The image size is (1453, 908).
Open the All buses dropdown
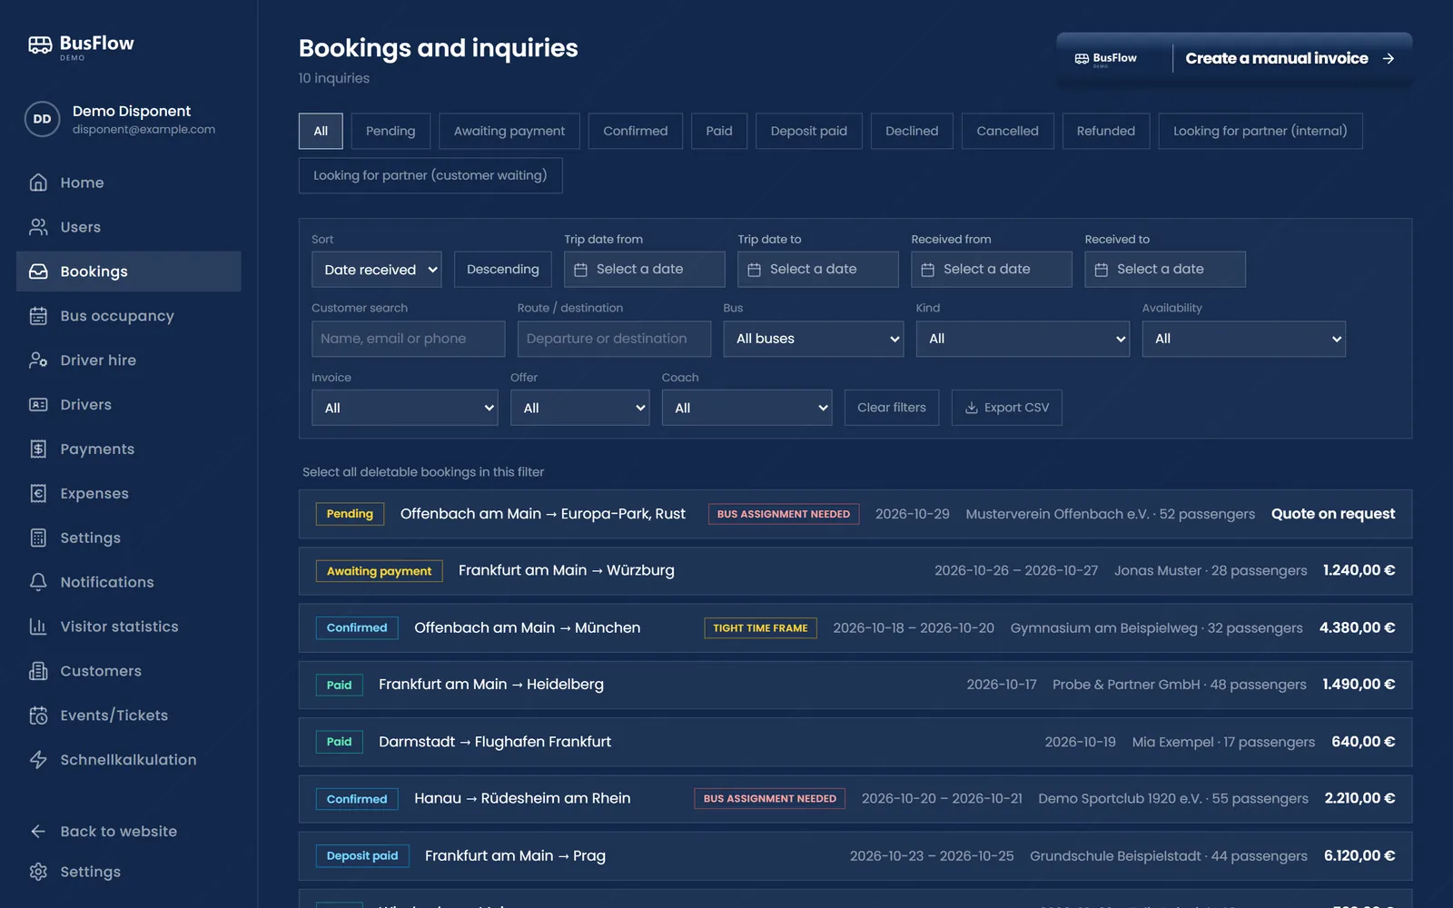813,339
